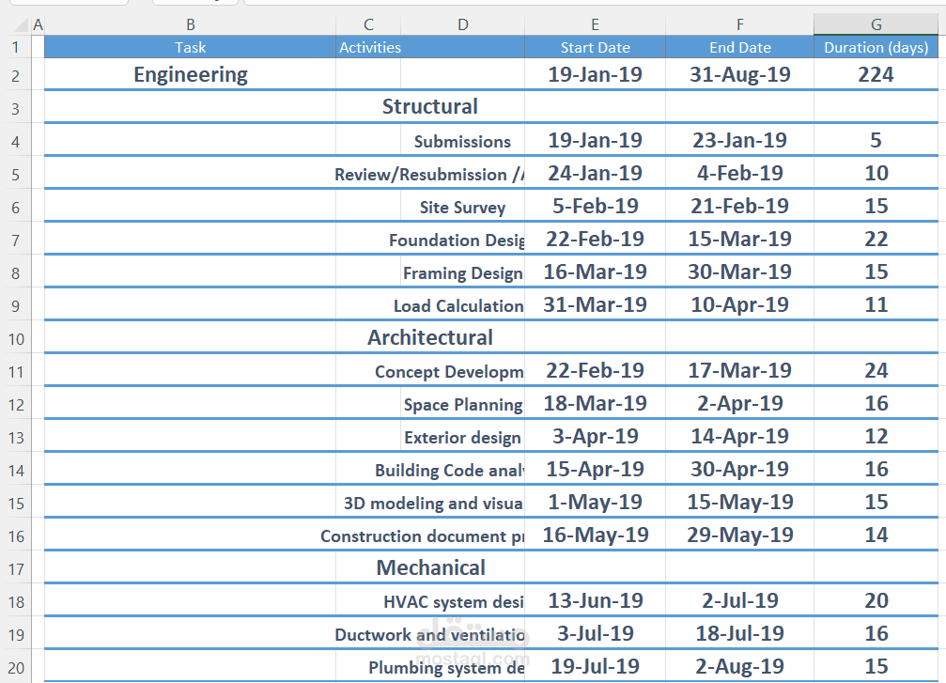Screen dimensions: 946x683
Task: Select the 15-Mar-19 end date cell
Action: click(x=739, y=239)
